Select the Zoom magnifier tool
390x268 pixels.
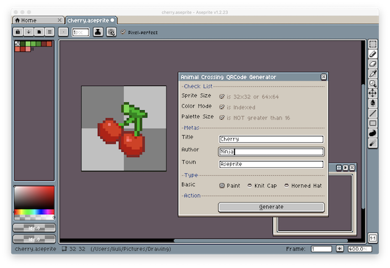(373, 84)
